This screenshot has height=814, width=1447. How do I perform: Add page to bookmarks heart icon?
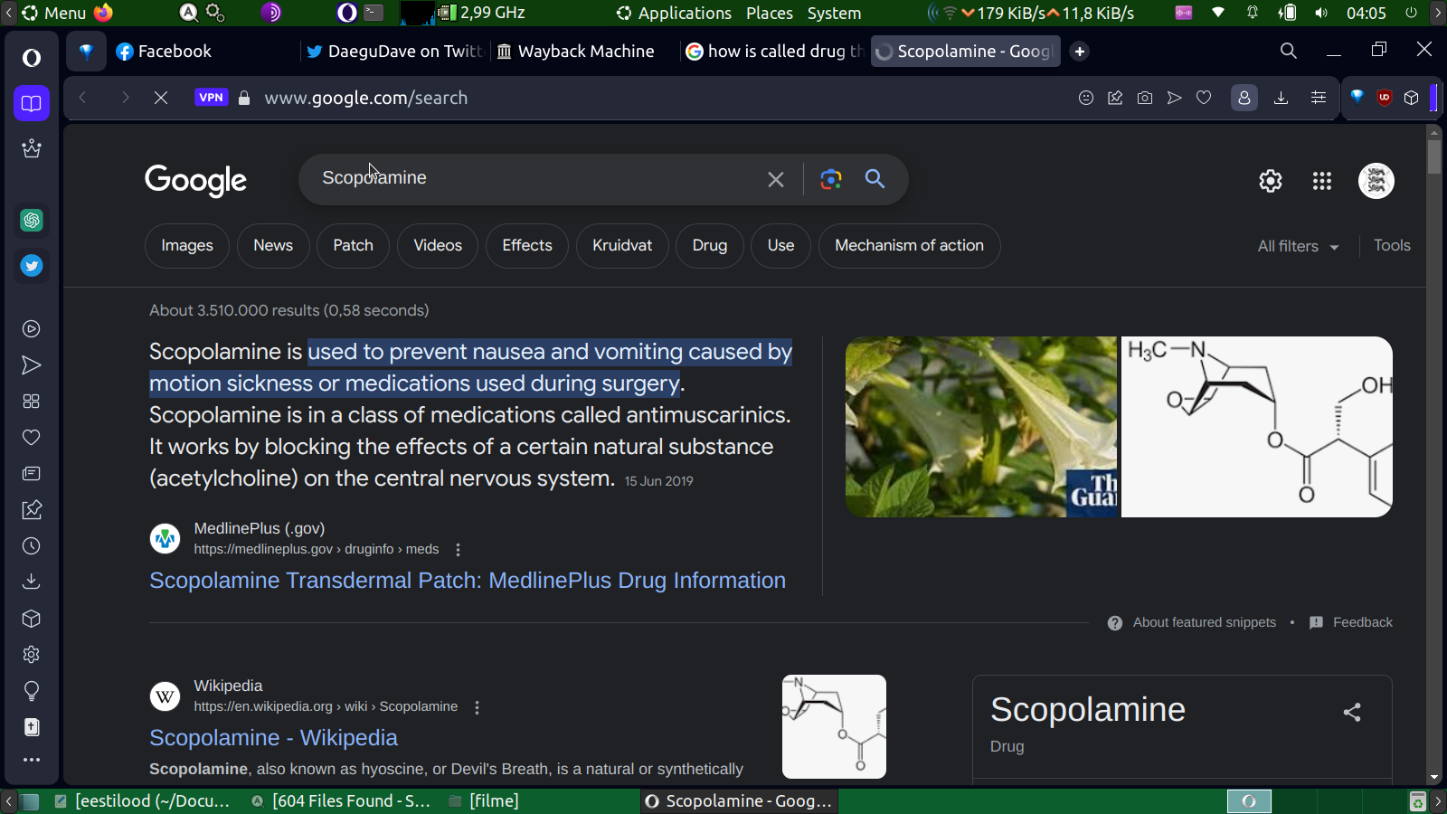pyautogui.click(x=1204, y=98)
